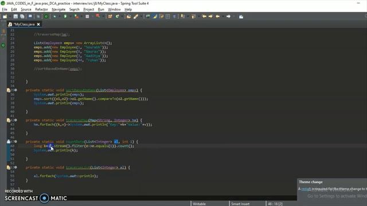Click the Pin Editor toolbar icon
This screenshot has width=367, height=206.
241,17
